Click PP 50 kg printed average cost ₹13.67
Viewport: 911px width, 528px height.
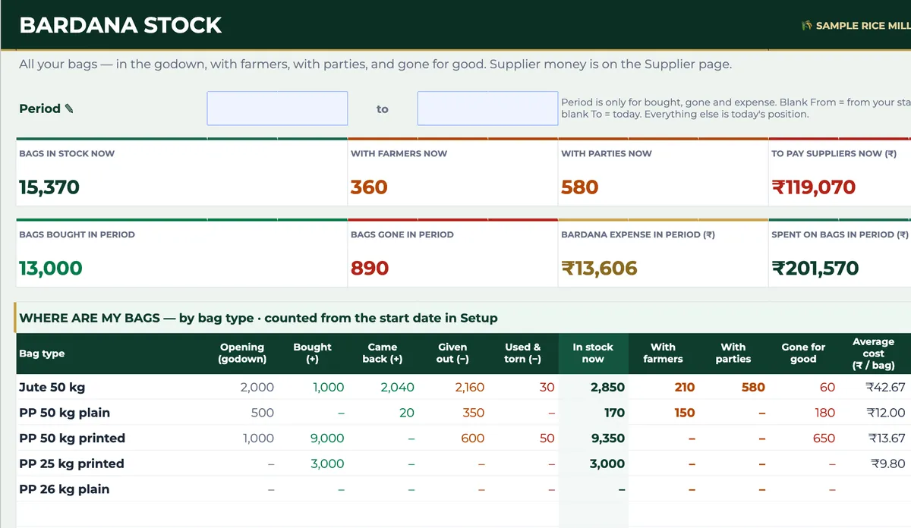point(885,438)
